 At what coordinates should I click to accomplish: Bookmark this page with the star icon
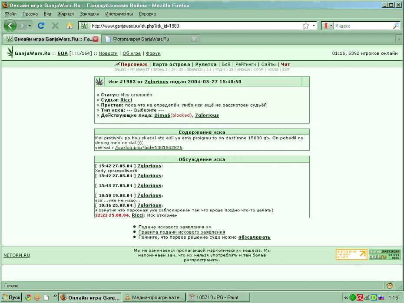[x=305, y=26]
